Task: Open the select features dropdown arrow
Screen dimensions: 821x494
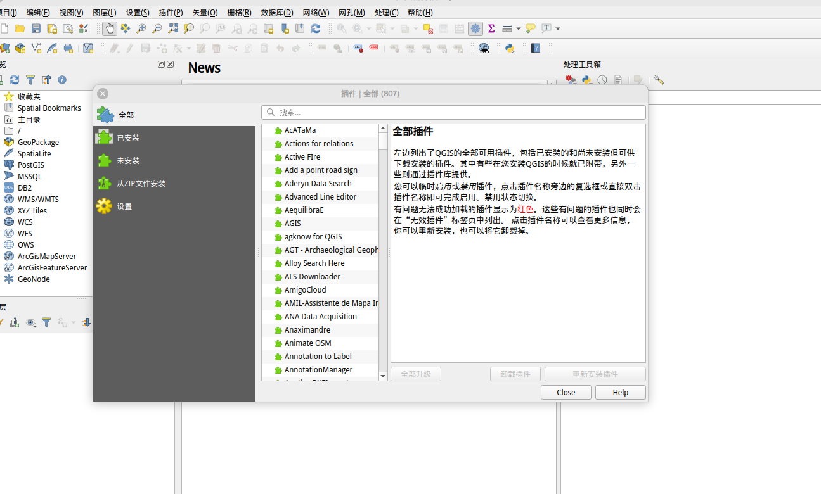Action: click(392, 28)
